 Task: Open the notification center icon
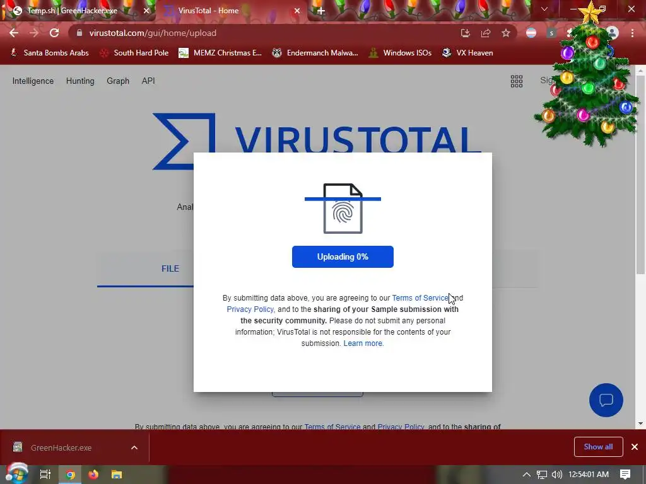[x=625, y=475]
